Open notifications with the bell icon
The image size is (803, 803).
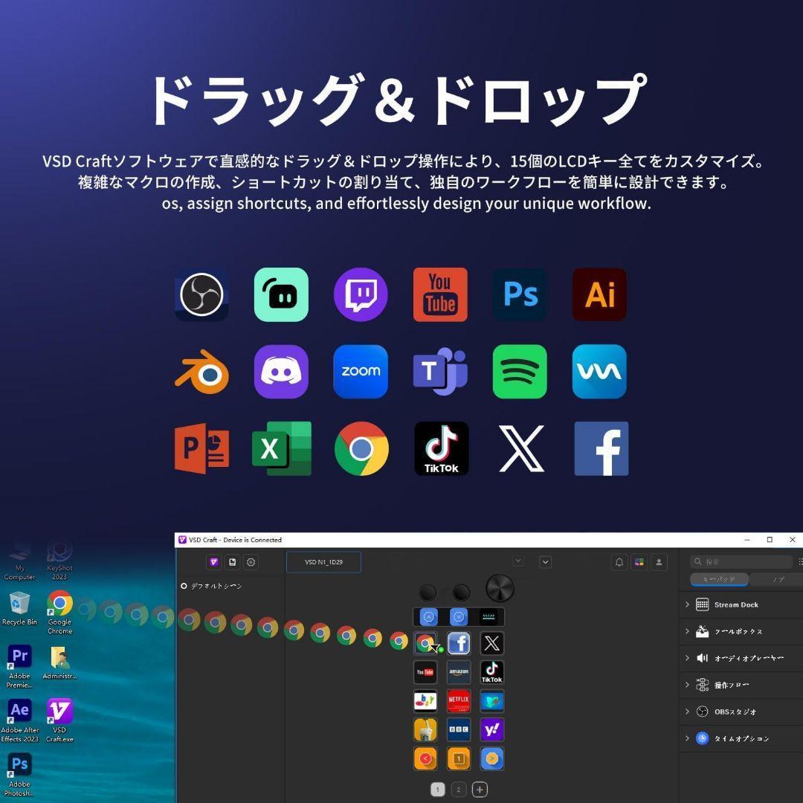tap(619, 562)
